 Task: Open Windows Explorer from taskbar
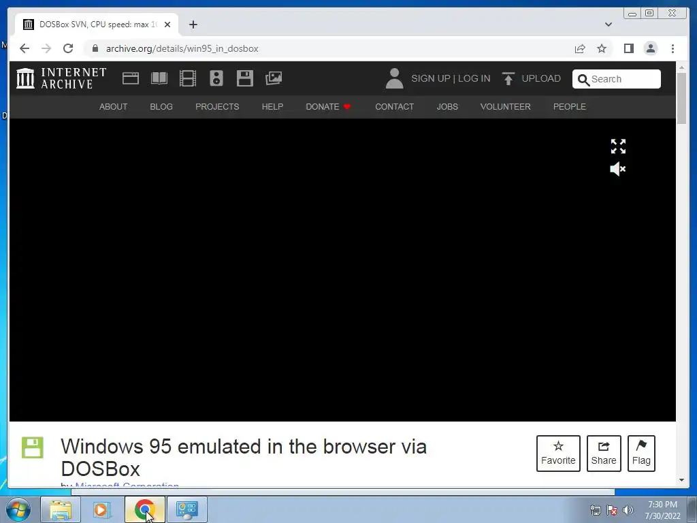click(x=61, y=509)
